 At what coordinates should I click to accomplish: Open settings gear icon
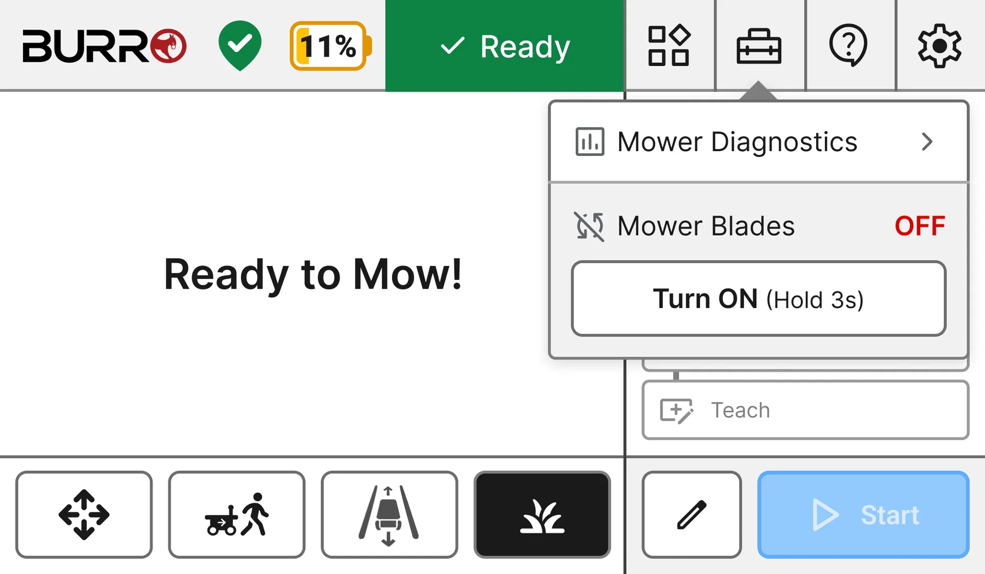pos(939,46)
